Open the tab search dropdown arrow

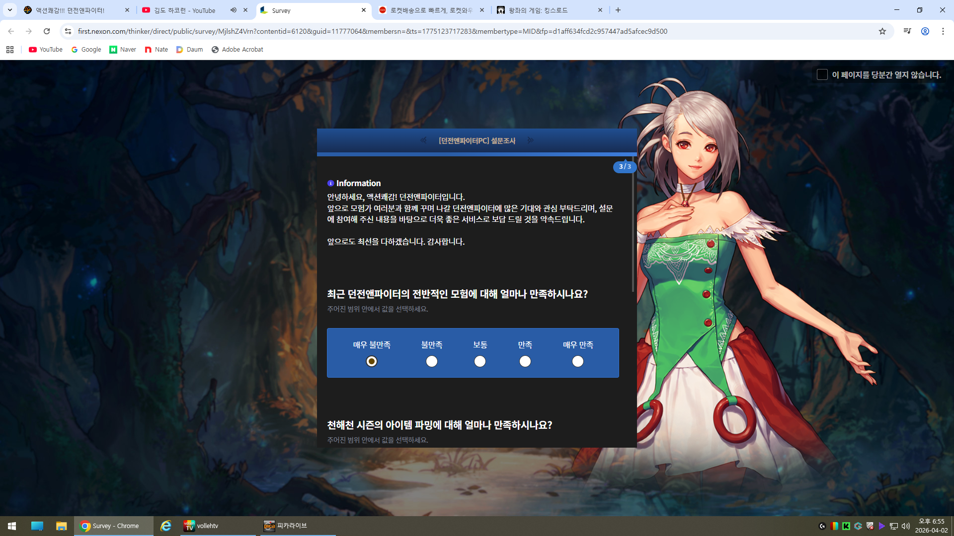(9, 10)
